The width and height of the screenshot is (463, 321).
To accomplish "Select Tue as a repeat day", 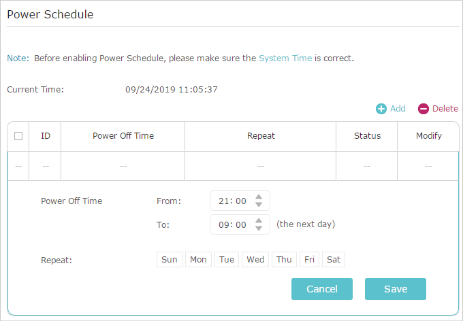I will coord(227,259).
